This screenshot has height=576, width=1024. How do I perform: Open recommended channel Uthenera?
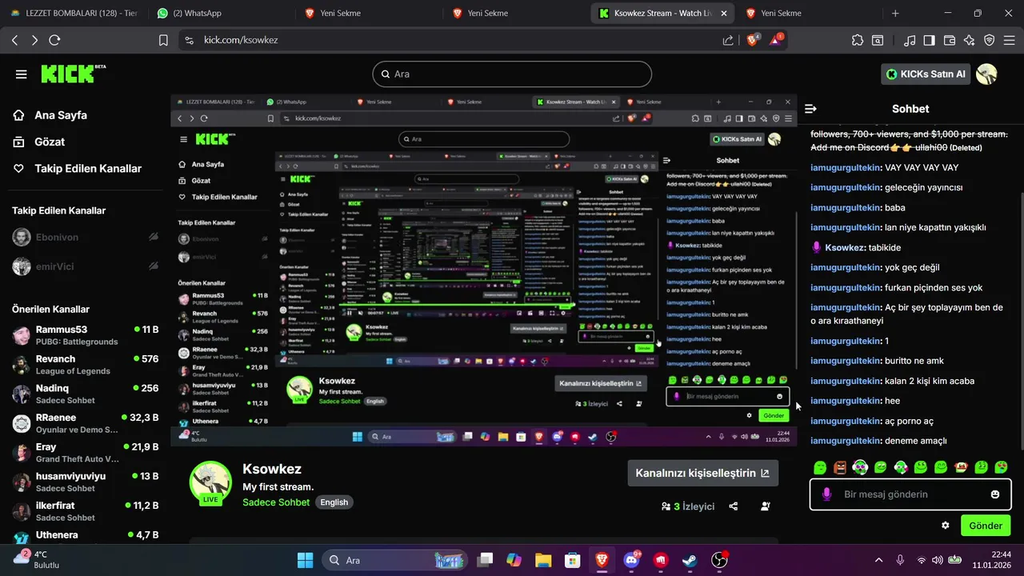pos(84,535)
